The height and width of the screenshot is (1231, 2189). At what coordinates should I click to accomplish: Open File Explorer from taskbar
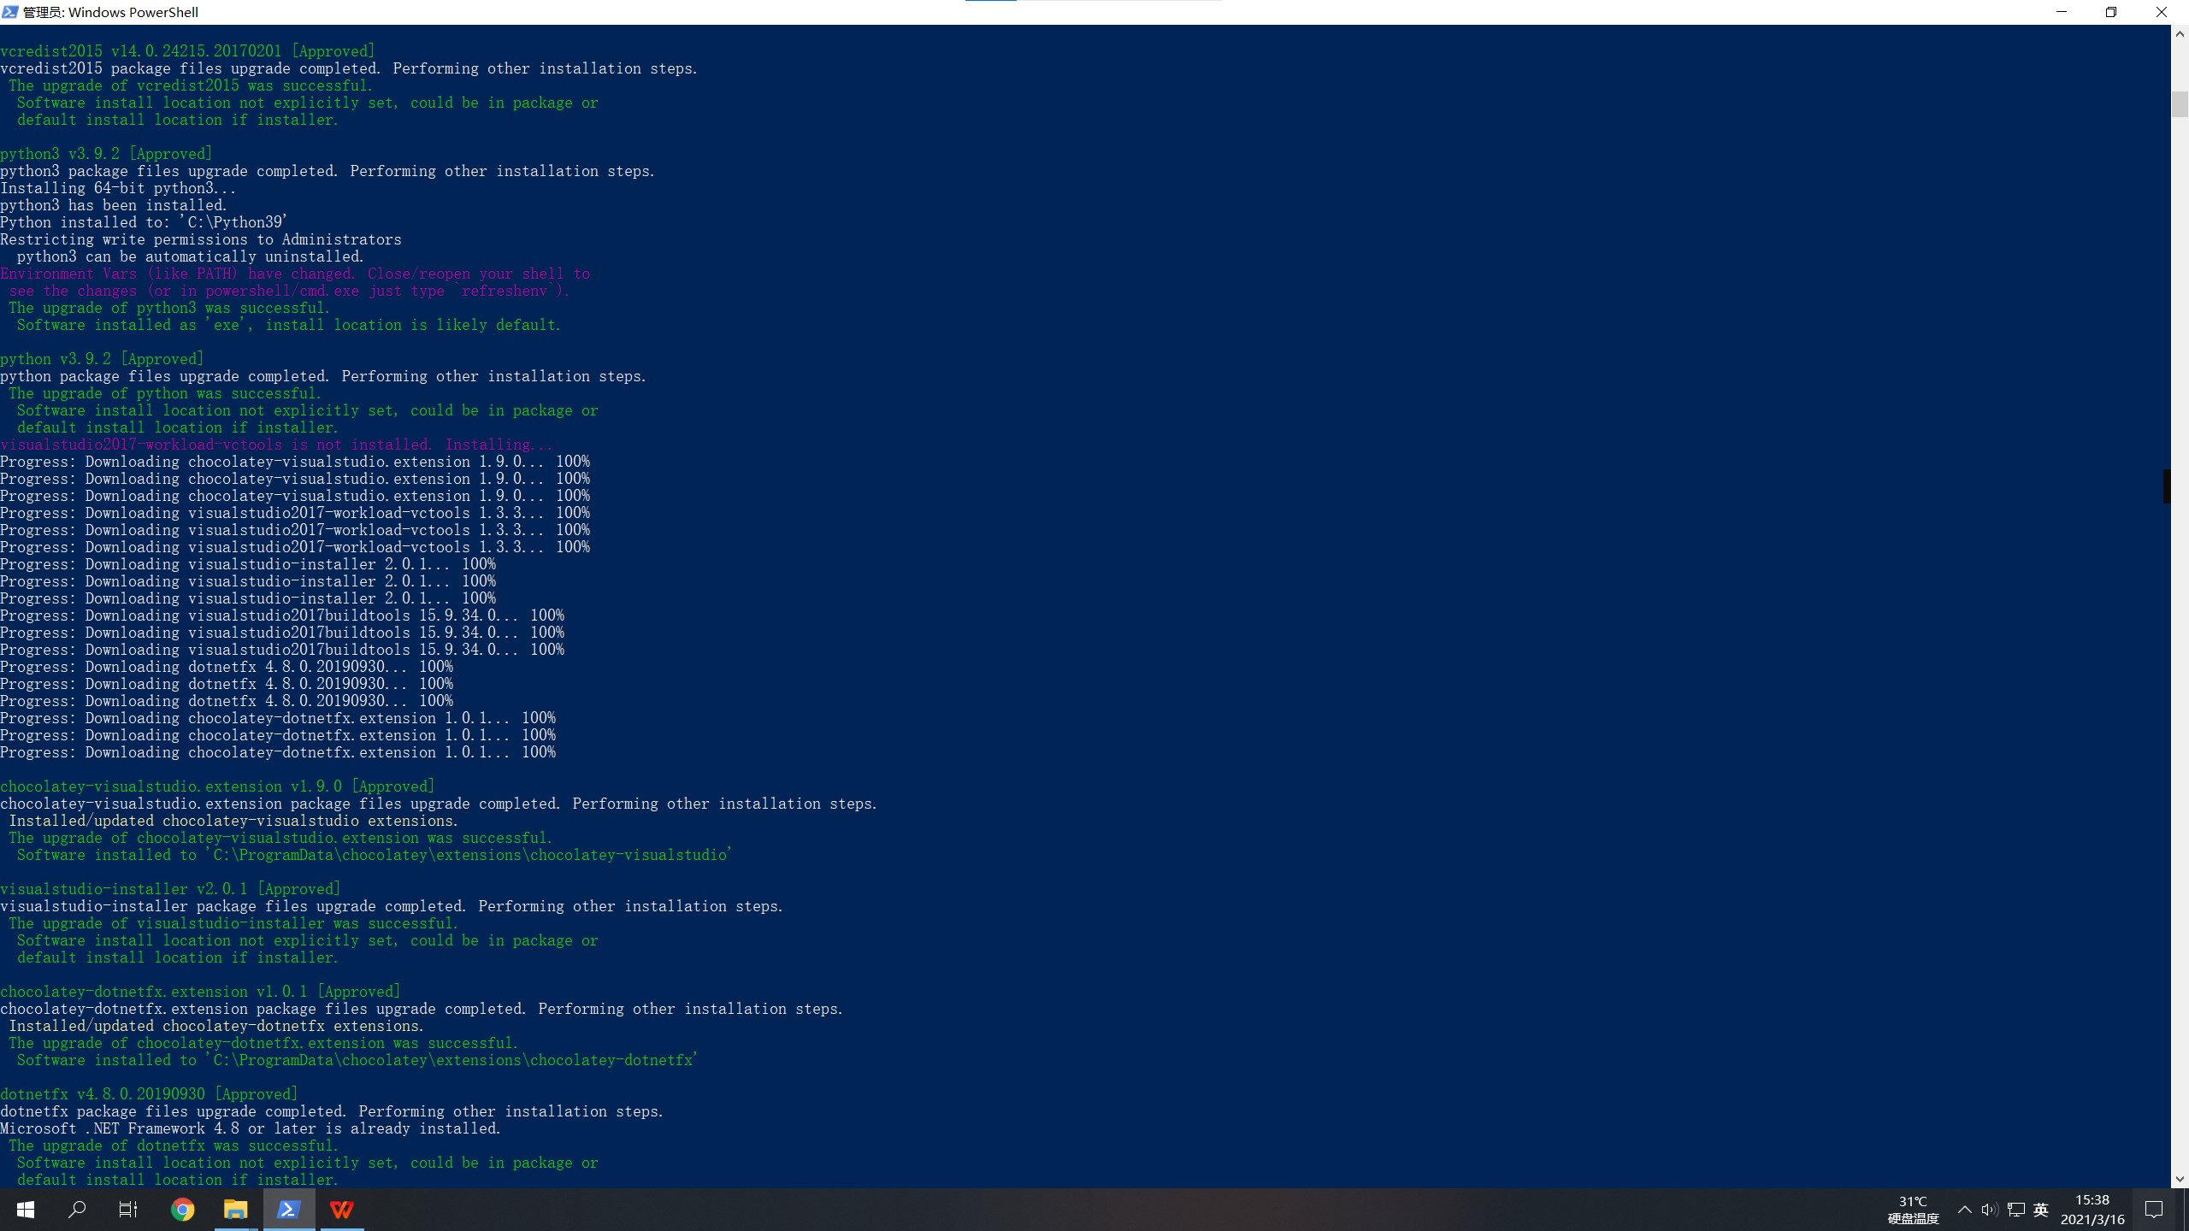235,1210
